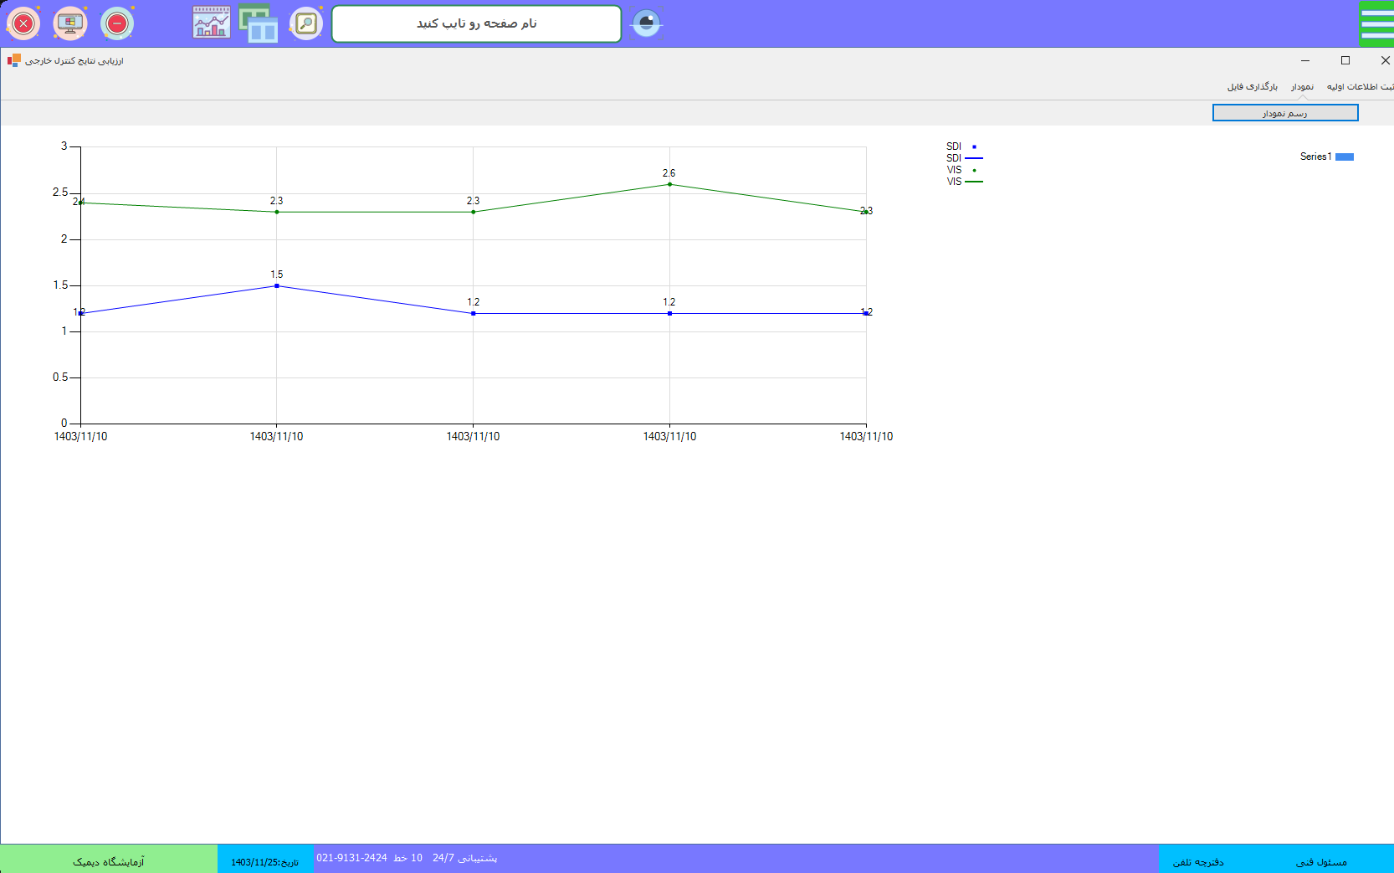Click the desktop monitor icon
Viewport: 1394px width, 873px height.
[x=70, y=23]
